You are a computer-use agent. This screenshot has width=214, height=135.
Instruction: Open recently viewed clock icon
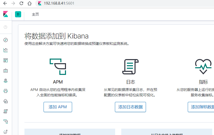click(x=5, y=27)
